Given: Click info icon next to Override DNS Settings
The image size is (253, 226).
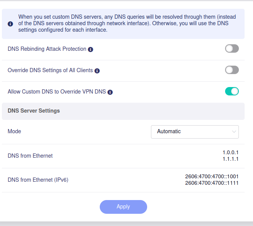Looking at the screenshot, I should click(97, 71).
